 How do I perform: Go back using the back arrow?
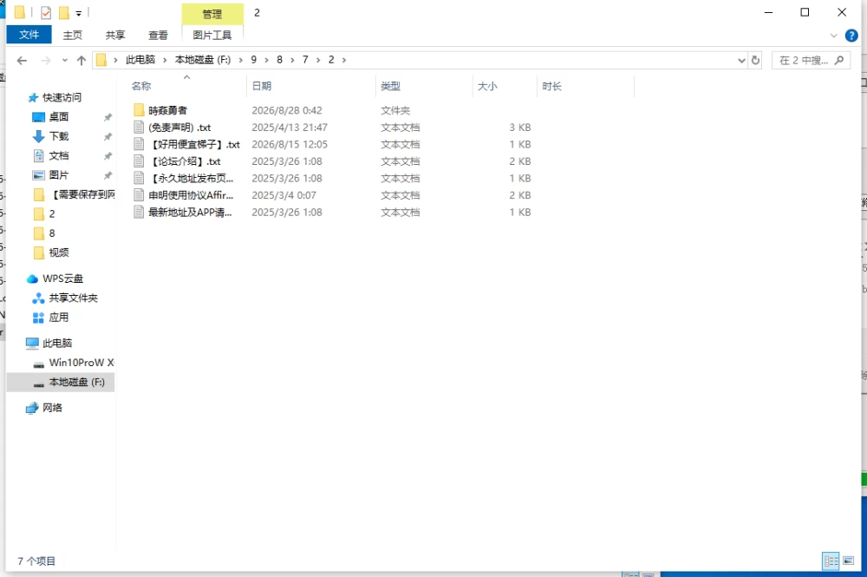(x=22, y=60)
